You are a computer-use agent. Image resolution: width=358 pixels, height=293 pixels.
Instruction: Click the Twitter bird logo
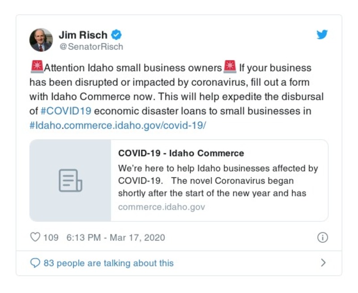coord(322,35)
